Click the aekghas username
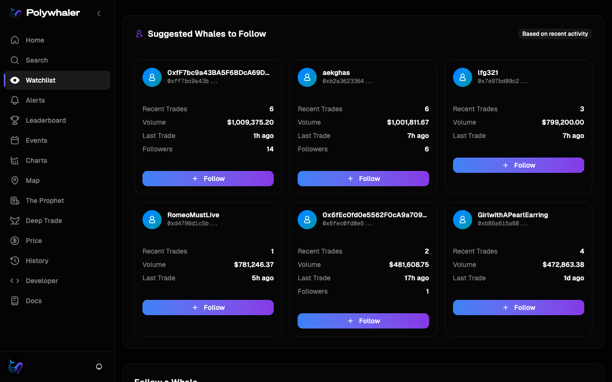Screen dimensions: 612x382 tap(336, 73)
